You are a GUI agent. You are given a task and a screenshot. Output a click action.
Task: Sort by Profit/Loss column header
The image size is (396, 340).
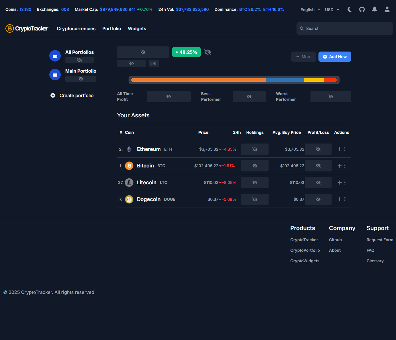tap(318, 132)
